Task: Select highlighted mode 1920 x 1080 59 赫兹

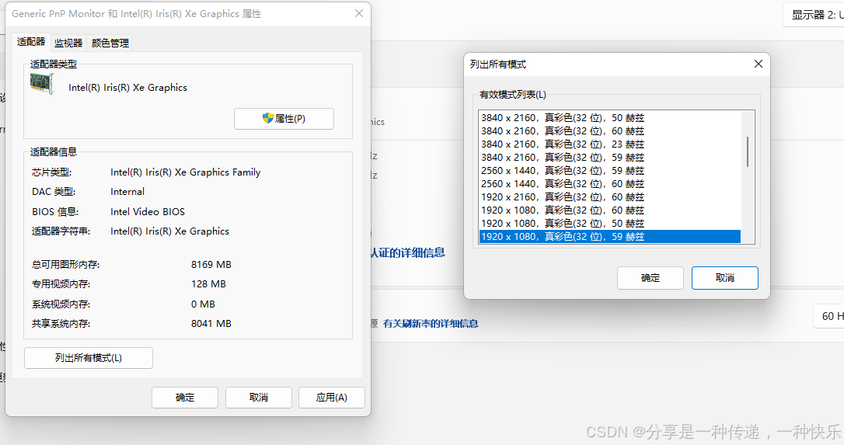Action: [610, 237]
